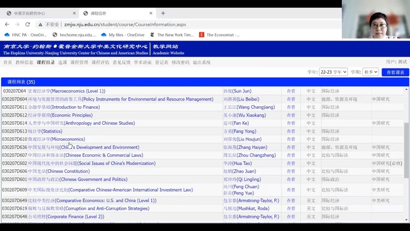The width and height of the screenshot is (410, 231).
Task: Click the scrollbar down arrow
Action: (x=406, y=220)
